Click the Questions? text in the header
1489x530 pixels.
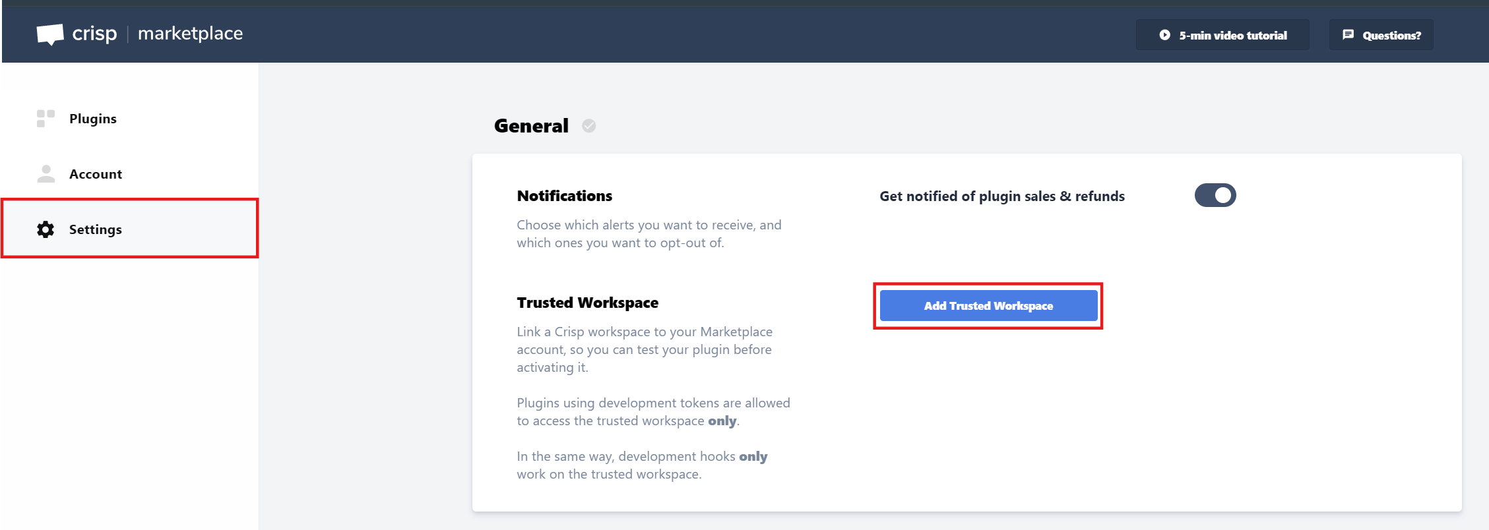(x=1391, y=36)
